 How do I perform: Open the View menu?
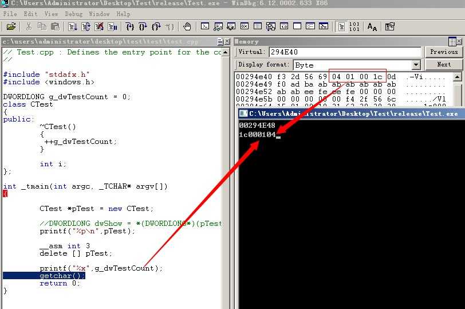52,14
